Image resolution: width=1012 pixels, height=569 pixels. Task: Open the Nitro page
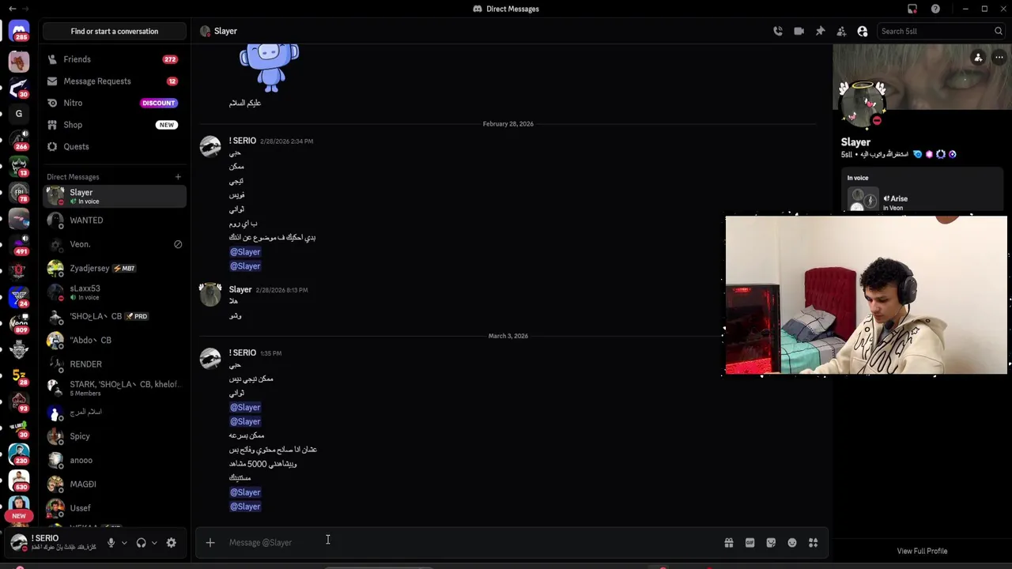(x=115, y=103)
